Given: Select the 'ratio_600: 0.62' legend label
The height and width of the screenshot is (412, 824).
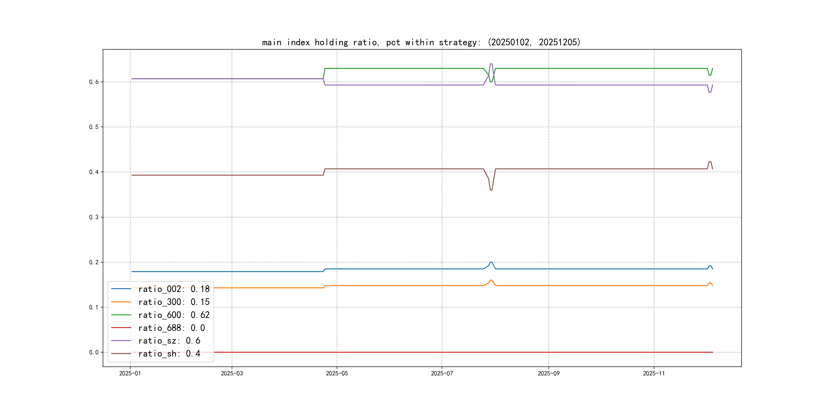Looking at the screenshot, I should click(x=174, y=315).
